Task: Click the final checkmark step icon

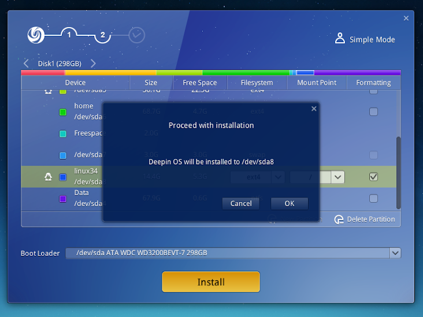Action: [137, 35]
